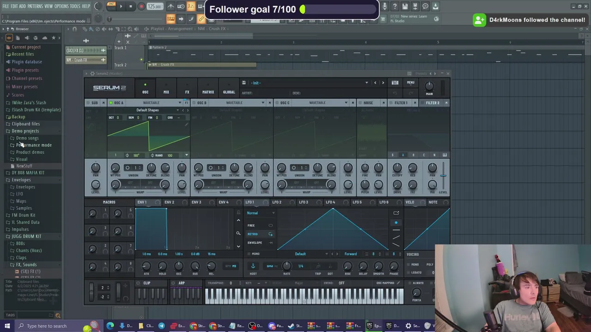Click the record button in transport bar

coord(141,6)
